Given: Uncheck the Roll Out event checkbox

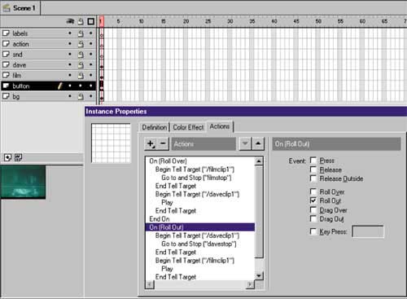Looking at the screenshot, I should [313, 200].
